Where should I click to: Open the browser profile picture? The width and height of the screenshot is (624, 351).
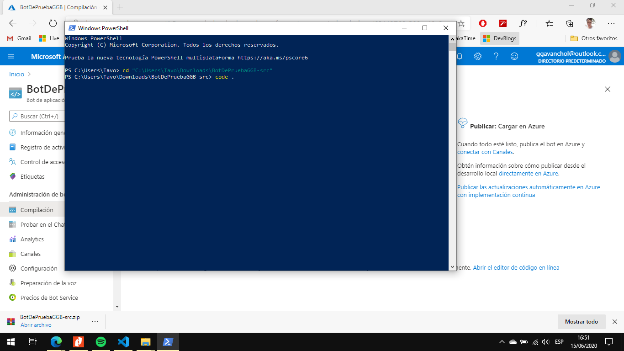tap(591, 23)
